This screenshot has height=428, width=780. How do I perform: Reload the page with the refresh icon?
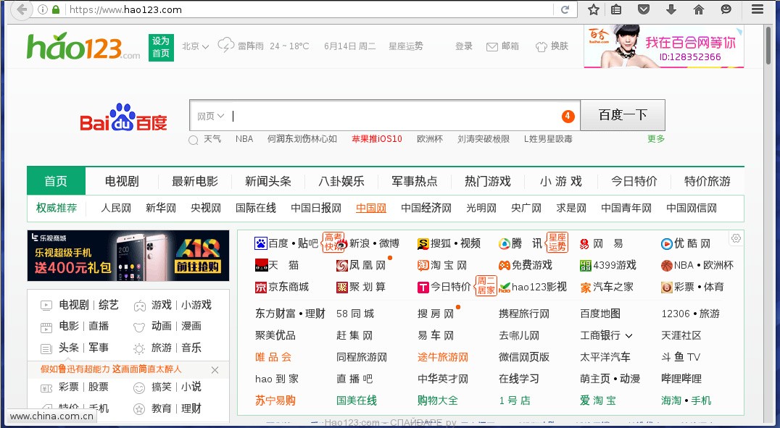(565, 9)
